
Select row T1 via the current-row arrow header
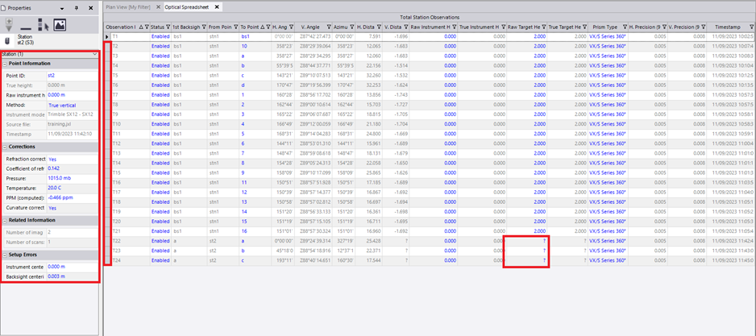107,36
